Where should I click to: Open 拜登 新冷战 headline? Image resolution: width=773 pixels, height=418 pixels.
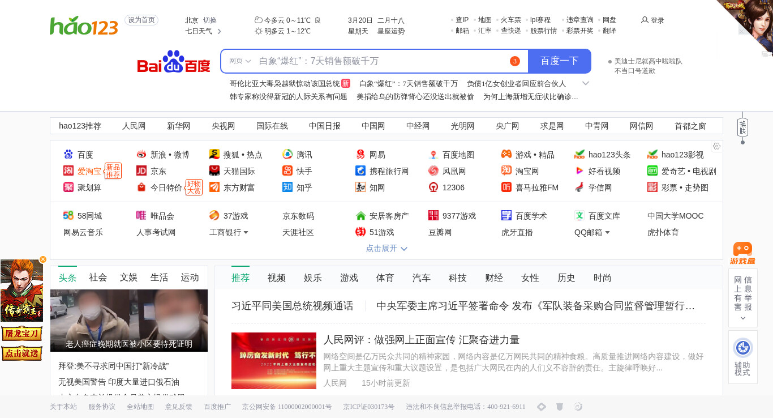coord(114,366)
